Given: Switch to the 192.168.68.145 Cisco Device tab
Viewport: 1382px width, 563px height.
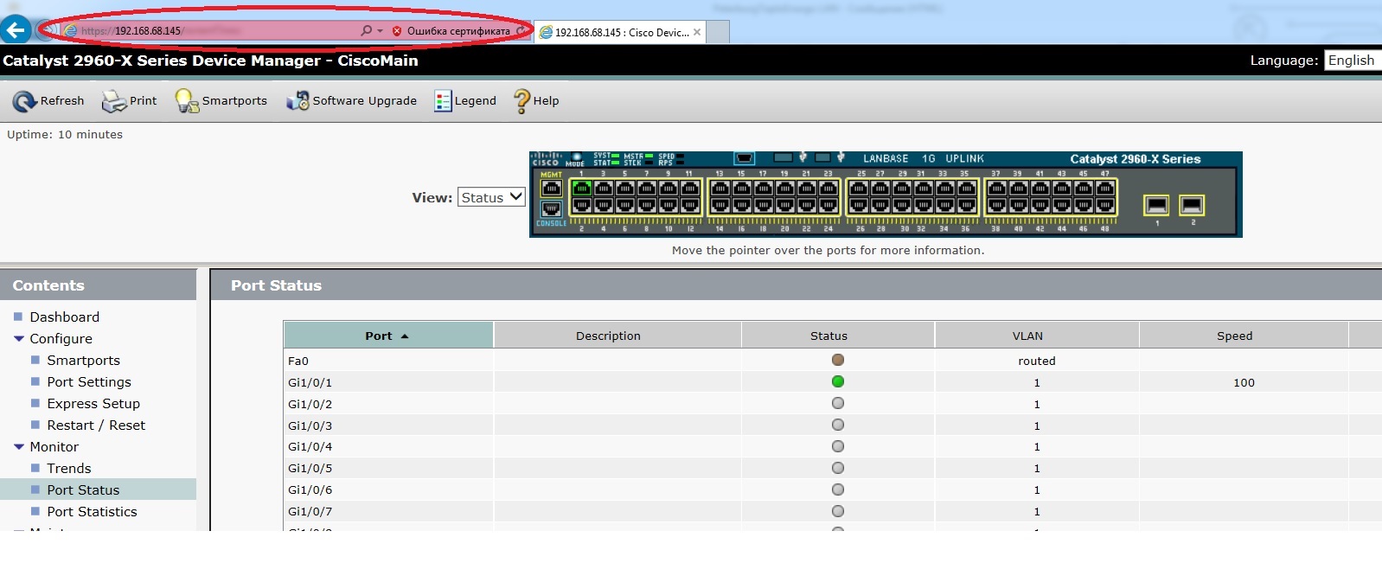Looking at the screenshot, I should click(x=620, y=32).
